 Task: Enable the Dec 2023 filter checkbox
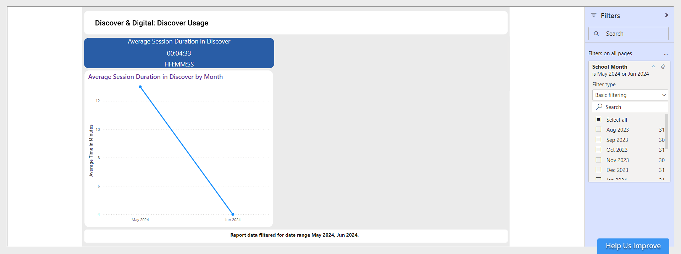point(598,170)
